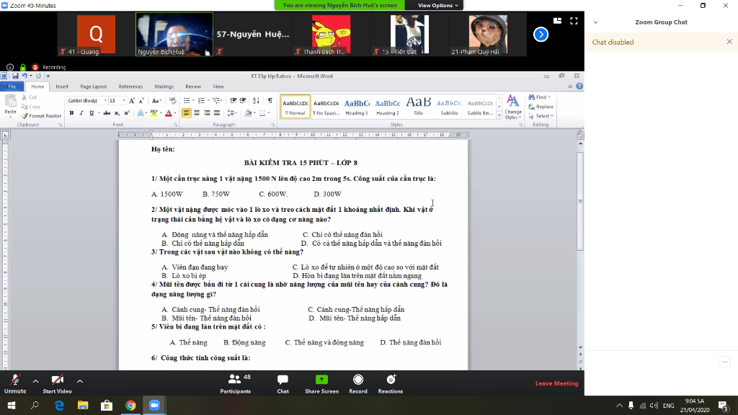Open the Change Case dropdown
The width and height of the screenshot is (738, 415).
coord(156,101)
